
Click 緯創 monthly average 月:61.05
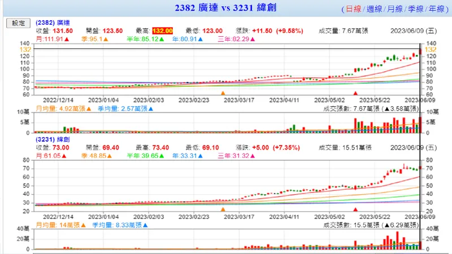click(51, 156)
